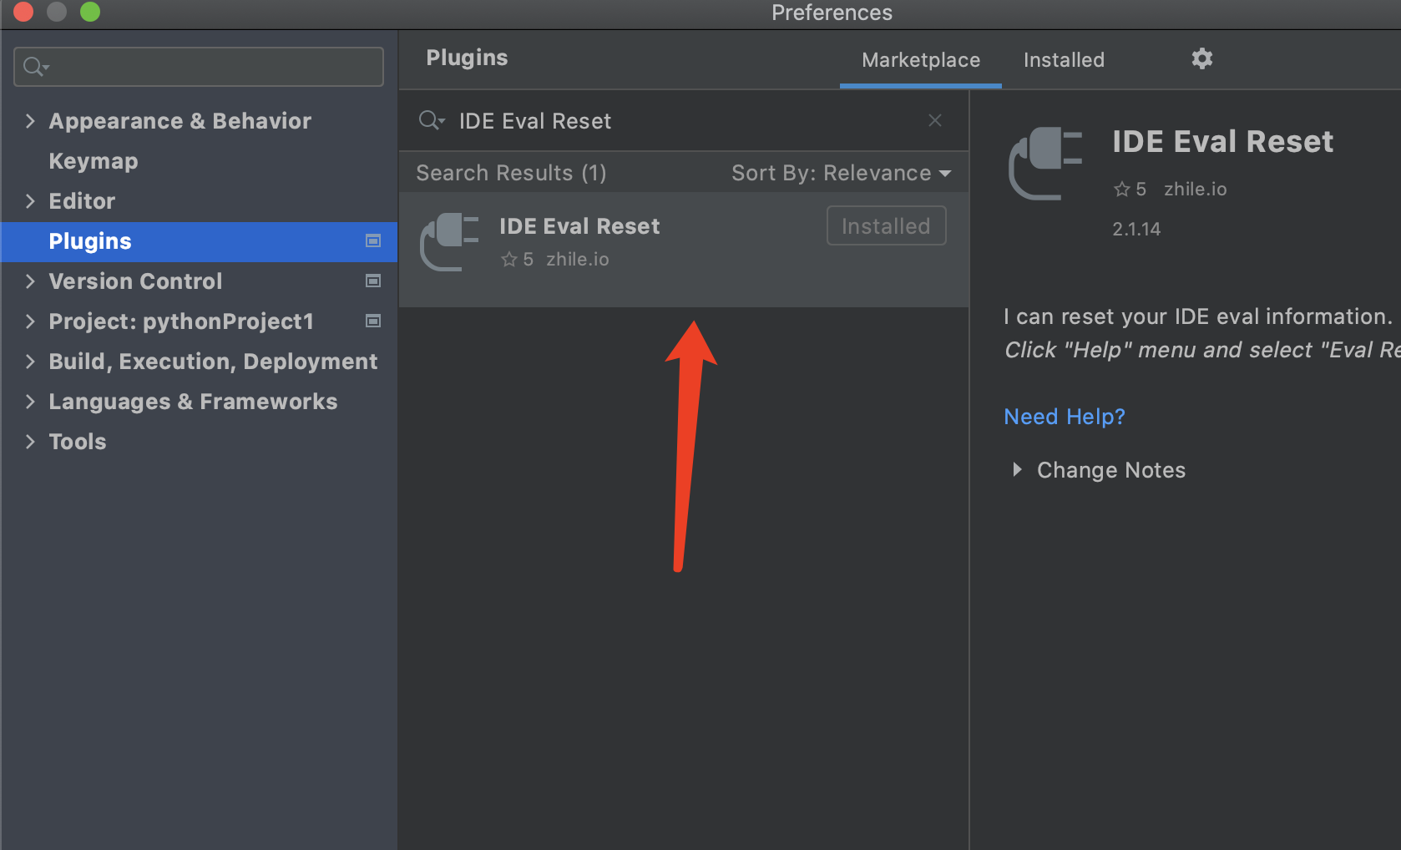This screenshot has height=850, width=1401.
Task: Click into the settings search field
Action: pos(199,67)
